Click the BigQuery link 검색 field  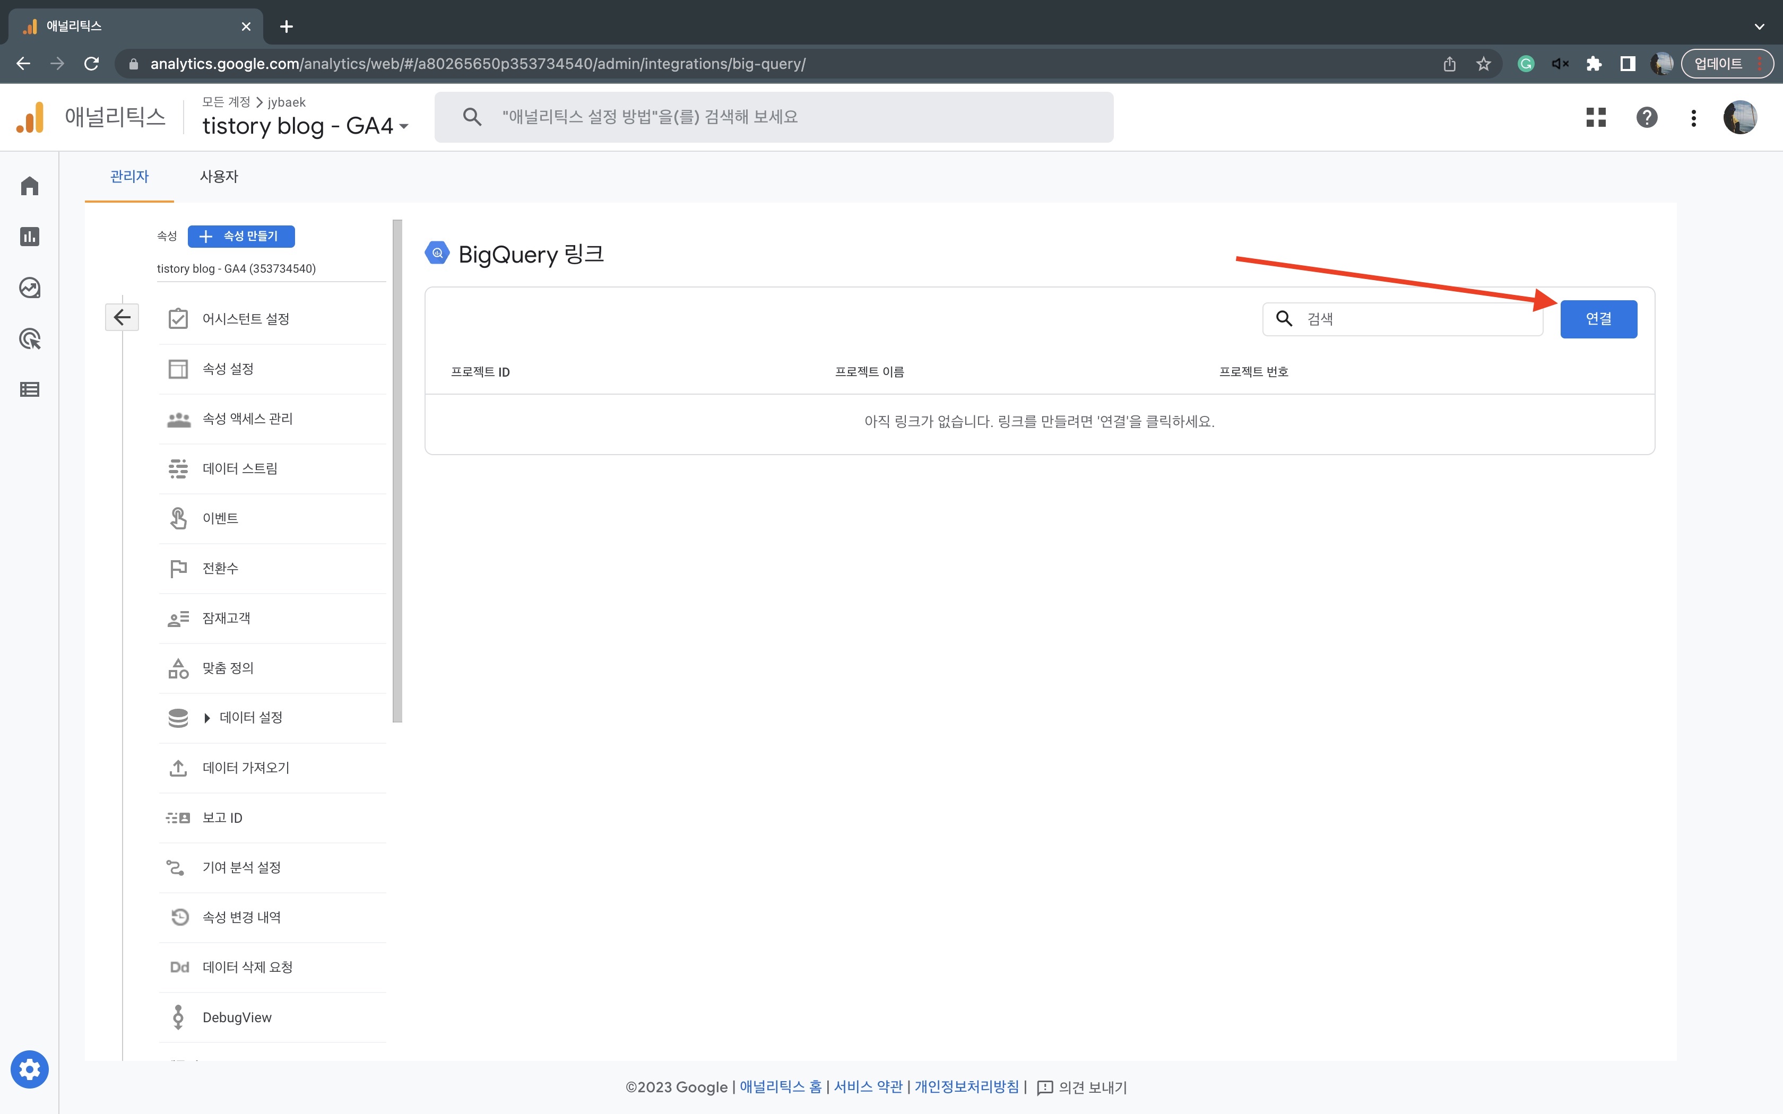[1415, 319]
